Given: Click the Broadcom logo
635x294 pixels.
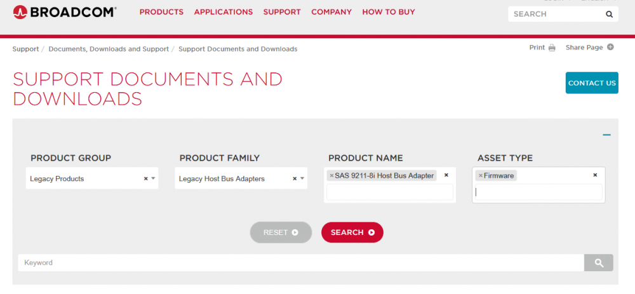Looking at the screenshot, I should click(x=65, y=12).
